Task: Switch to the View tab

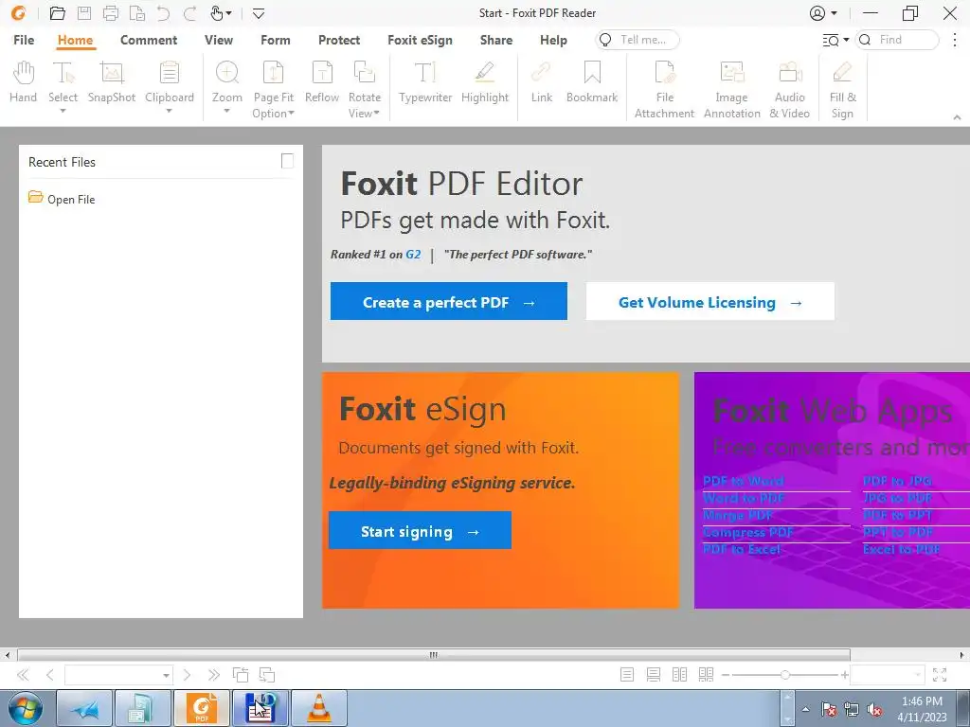Action: tap(219, 40)
